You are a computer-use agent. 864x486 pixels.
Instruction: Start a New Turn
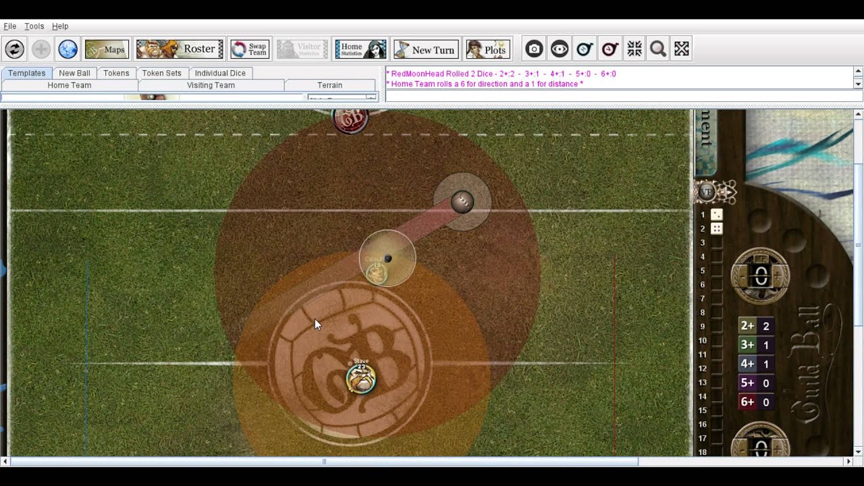[x=427, y=49]
